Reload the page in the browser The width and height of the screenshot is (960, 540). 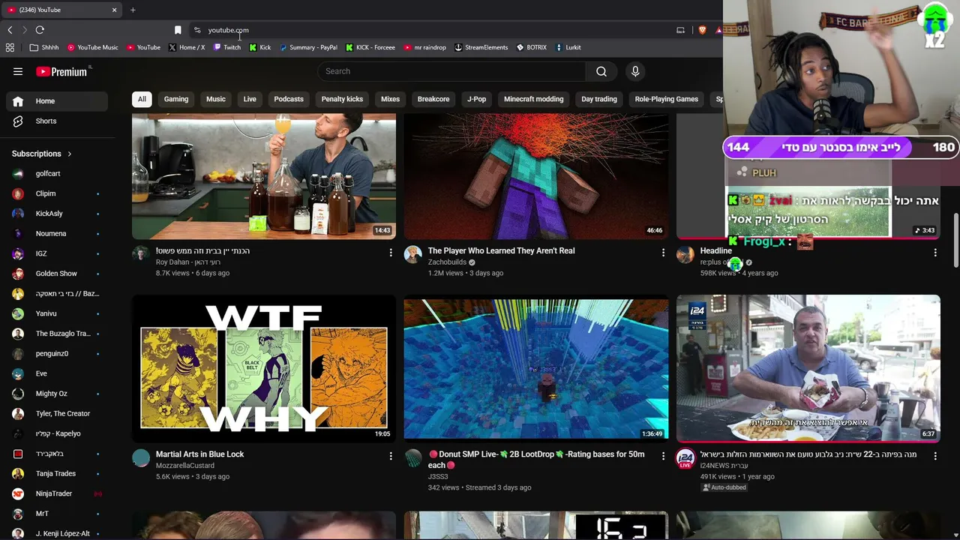(40, 30)
